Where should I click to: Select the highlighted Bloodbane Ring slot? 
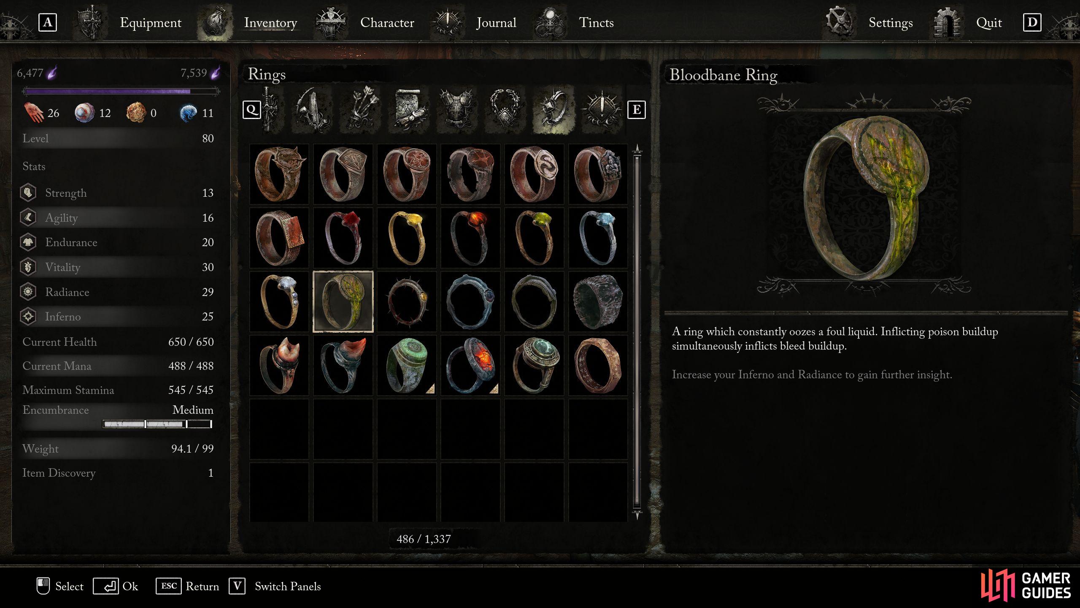coord(343,301)
